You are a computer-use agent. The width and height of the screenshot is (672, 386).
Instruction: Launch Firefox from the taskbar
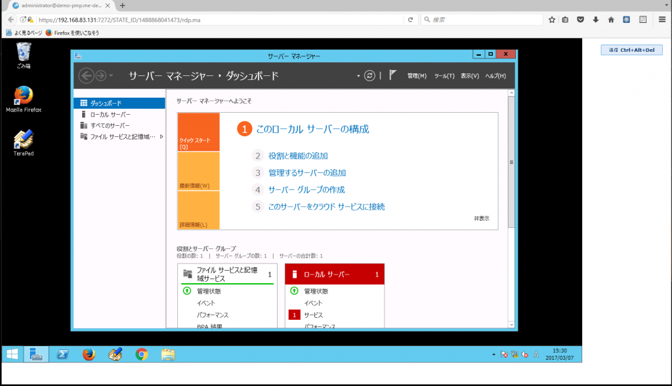[x=89, y=355]
